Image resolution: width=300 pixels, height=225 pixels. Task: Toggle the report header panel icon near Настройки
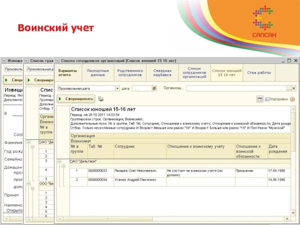coord(259,99)
